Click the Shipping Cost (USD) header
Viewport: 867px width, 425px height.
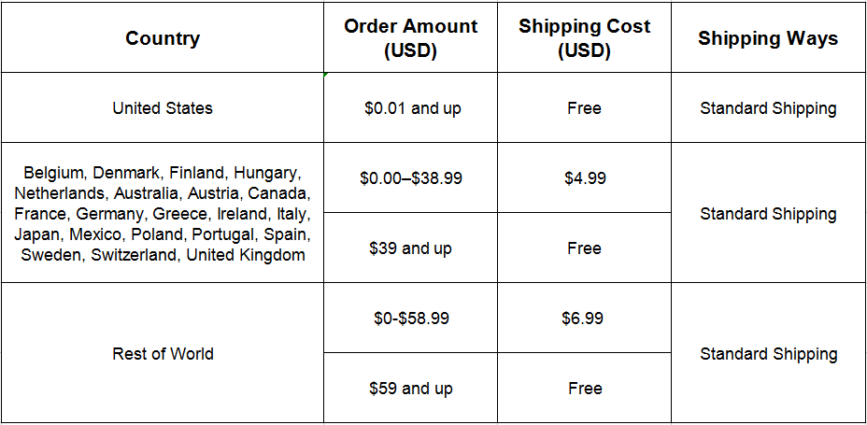click(584, 39)
